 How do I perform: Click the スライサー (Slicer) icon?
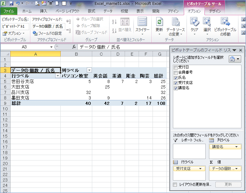click(142, 22)
